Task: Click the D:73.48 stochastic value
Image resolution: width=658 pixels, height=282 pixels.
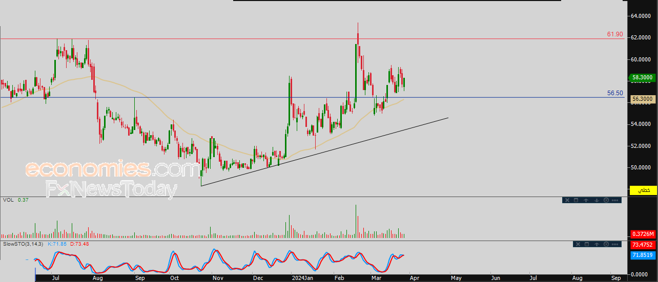Action: (79, 244)
